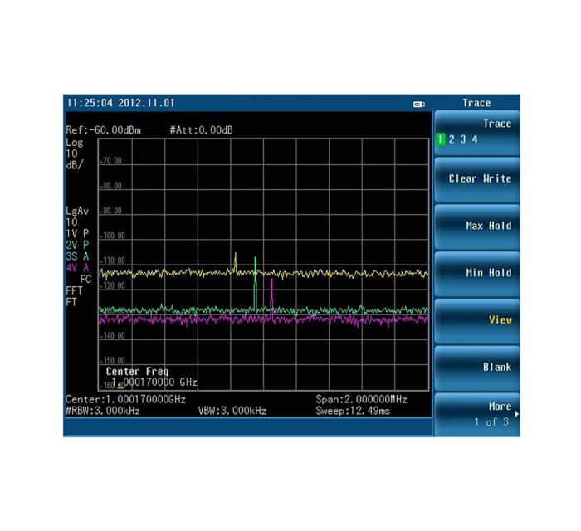
Task: Click the Center Freq entry field
Action: (151, 377)
